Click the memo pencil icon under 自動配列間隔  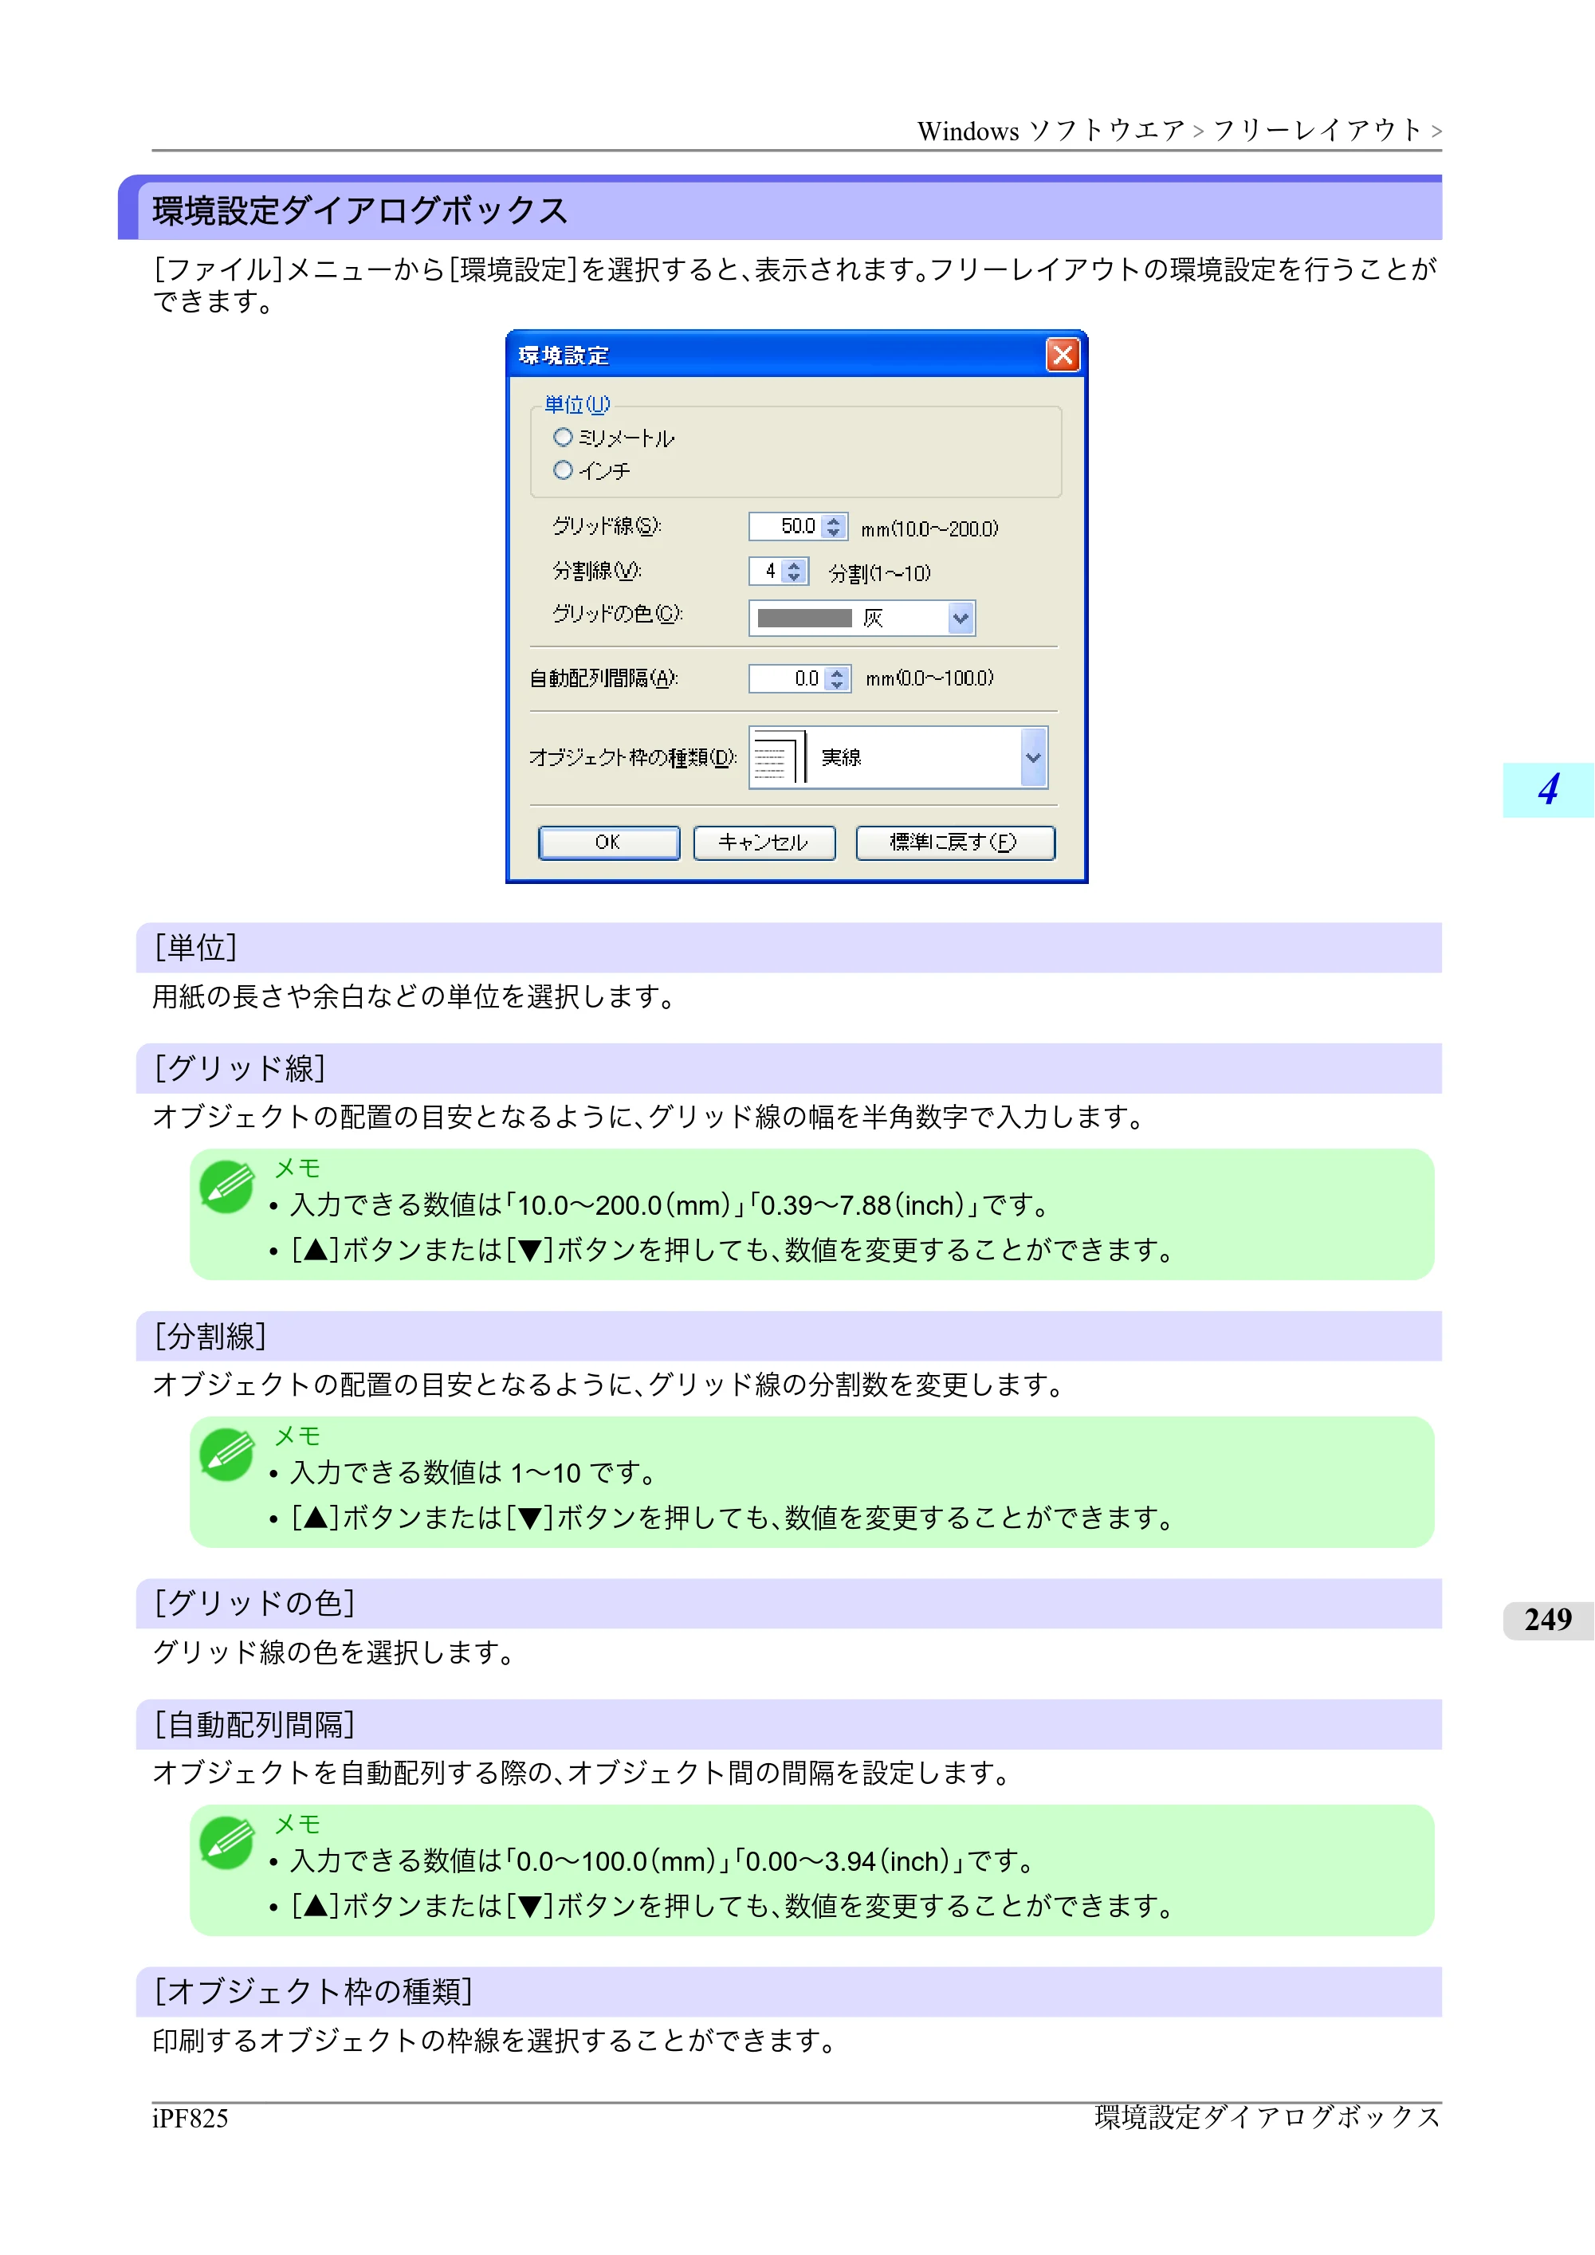[227, 1843]
